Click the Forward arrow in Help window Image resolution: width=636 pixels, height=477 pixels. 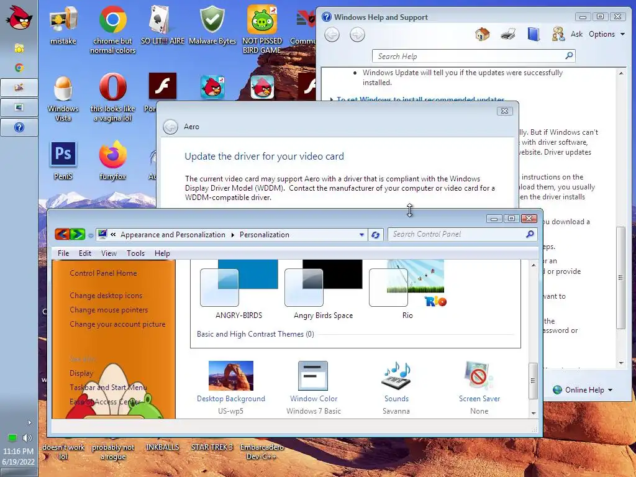pos(357,35)
